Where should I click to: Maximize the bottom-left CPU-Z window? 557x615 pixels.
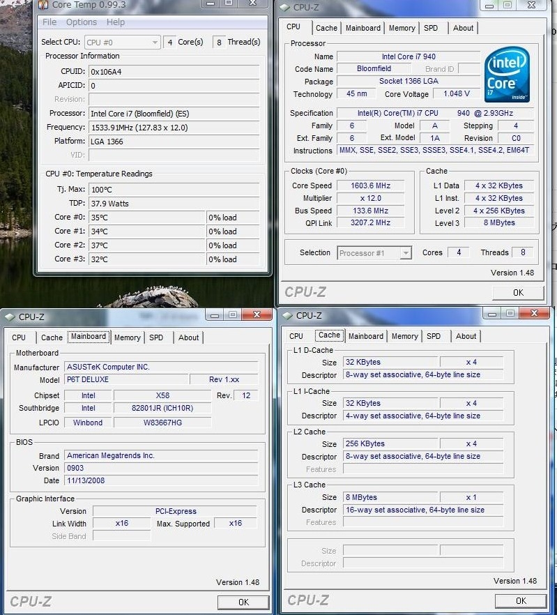[233, 314]
